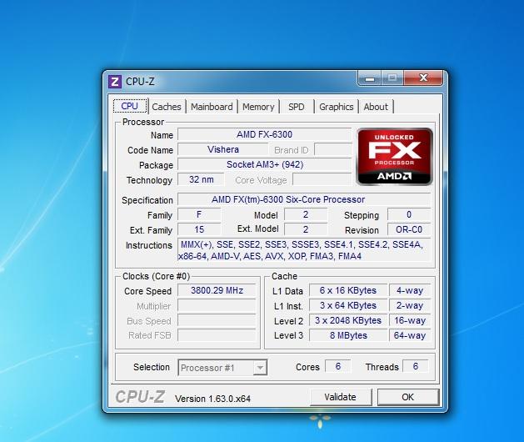This screenshot has width=524, height=442.
Task: Click the Code Name value Vishera
Action: [223, 149]
